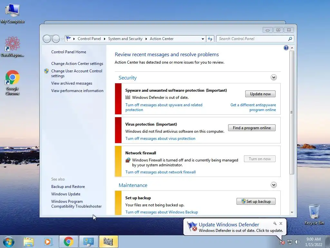Go to Control Panel Home
This screenshot has width=330, height=248.
(x=69, y=52)
